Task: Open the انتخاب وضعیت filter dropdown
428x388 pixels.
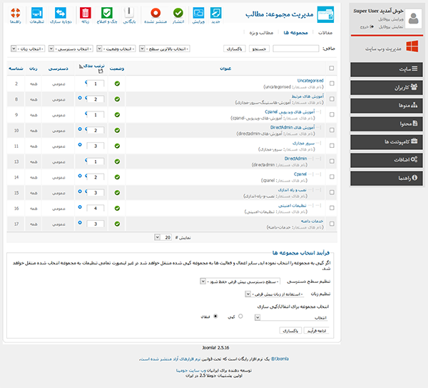Action: pos(116,49)
